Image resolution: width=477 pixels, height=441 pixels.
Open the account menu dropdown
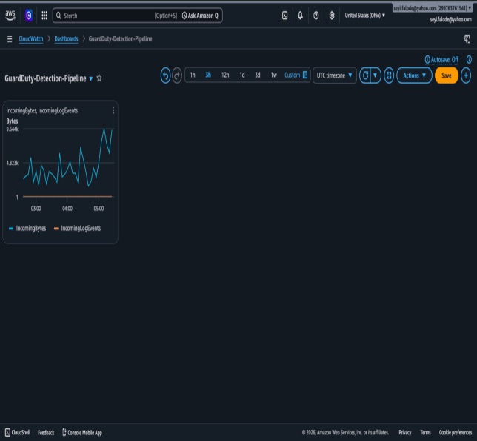433,8
